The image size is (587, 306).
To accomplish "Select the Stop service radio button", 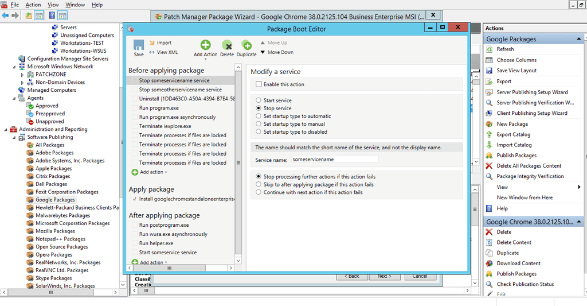I will pos(259,109).
